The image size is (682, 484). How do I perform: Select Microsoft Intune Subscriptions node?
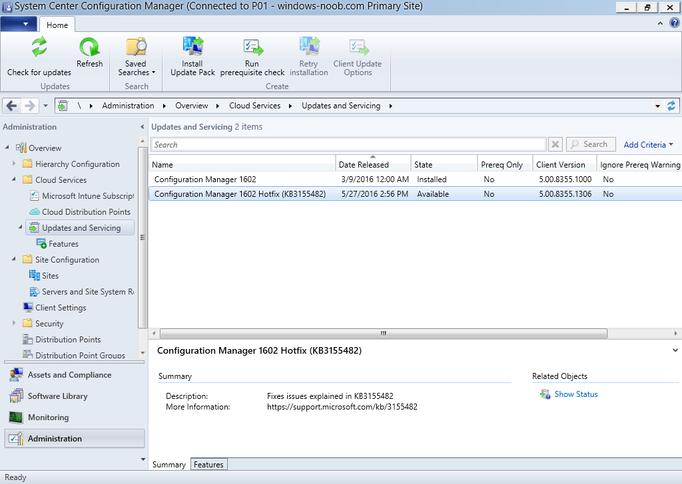[82, 195]
